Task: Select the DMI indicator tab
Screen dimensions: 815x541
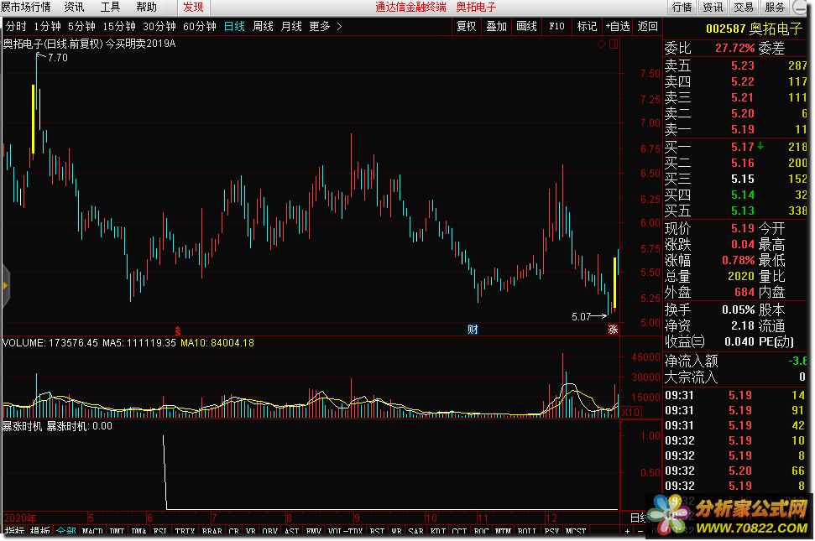Action: pyautogui.click(x=117, y=532)
